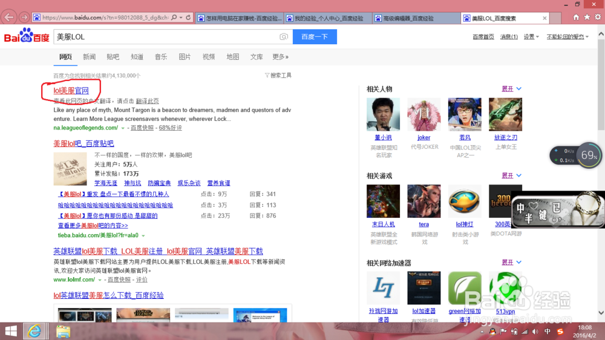Viewport: 605px width, 340px height.
Task: Open dropdown arrow next to na.leagueoflegends.com
Action: (x=123, y=128)
